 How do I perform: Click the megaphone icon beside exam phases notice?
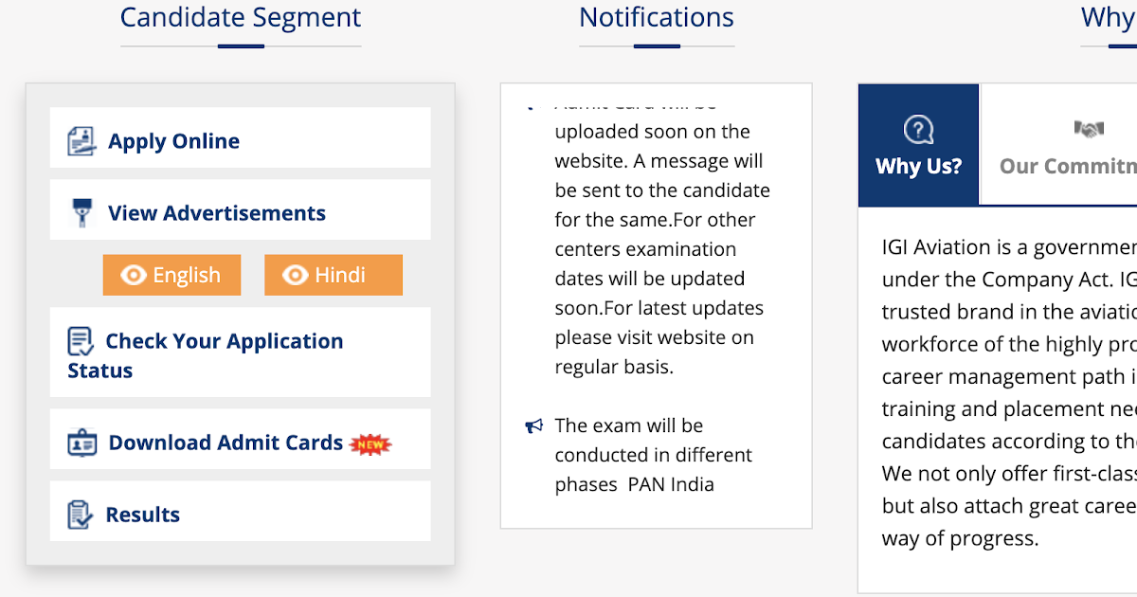534,426
